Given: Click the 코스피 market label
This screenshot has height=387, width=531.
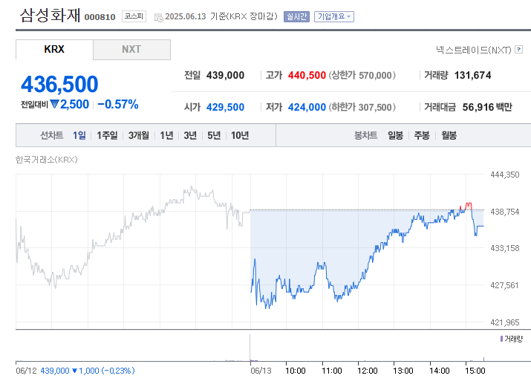Looking at the screenshot, I should (x=134, y=16).
